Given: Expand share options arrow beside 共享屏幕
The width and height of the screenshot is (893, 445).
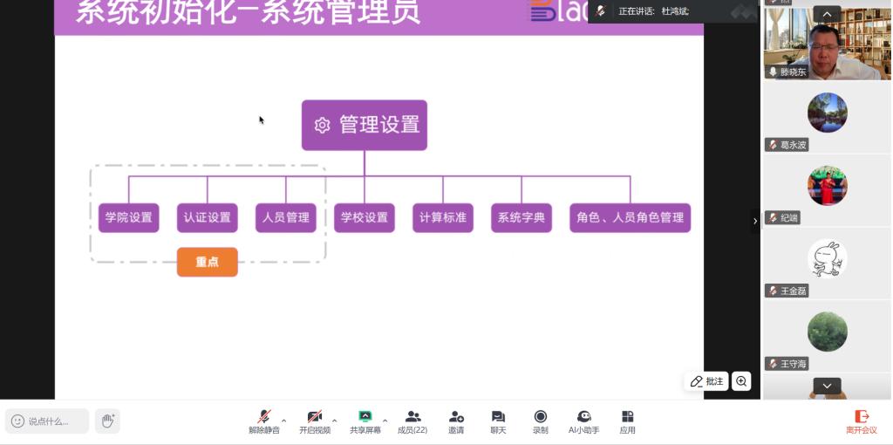Looking at the screenshot, I should pyautogui.click(x=385, y=421).
